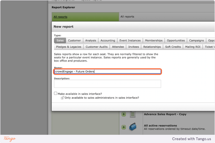
Task: Click the Tango logo
Action: 10,139
